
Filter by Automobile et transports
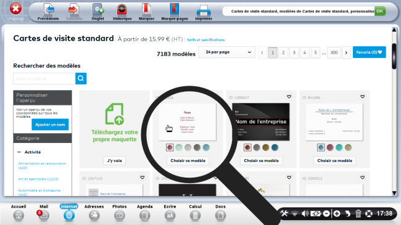coord(39,192)
